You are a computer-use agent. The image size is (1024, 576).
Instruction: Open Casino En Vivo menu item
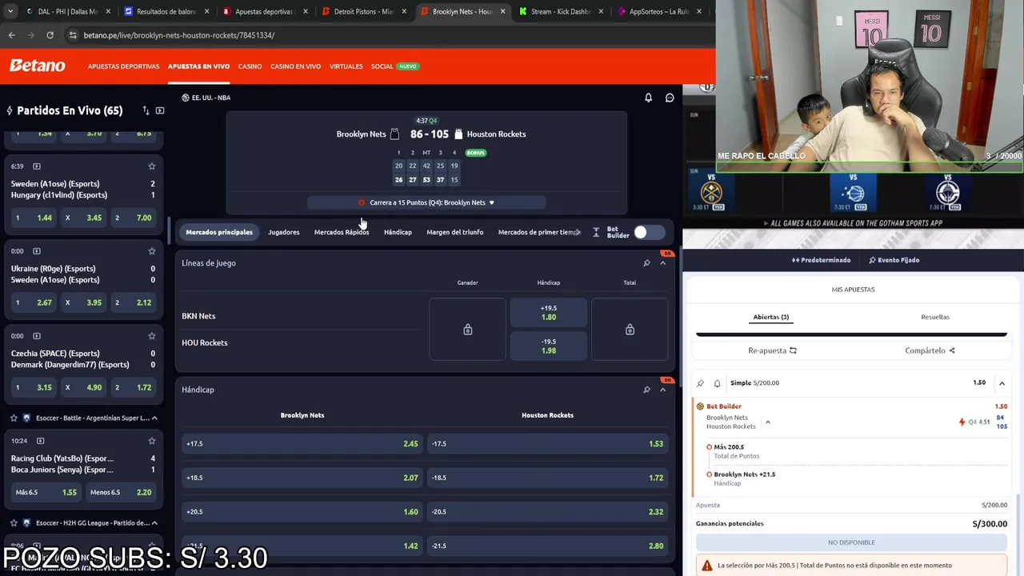pos(295,66)
